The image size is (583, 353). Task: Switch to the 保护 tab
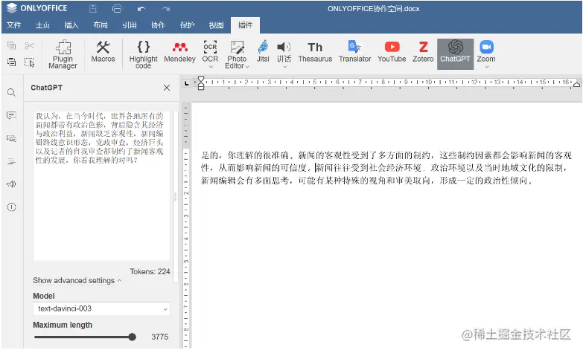pyautogui.click(x=187, y=25)
